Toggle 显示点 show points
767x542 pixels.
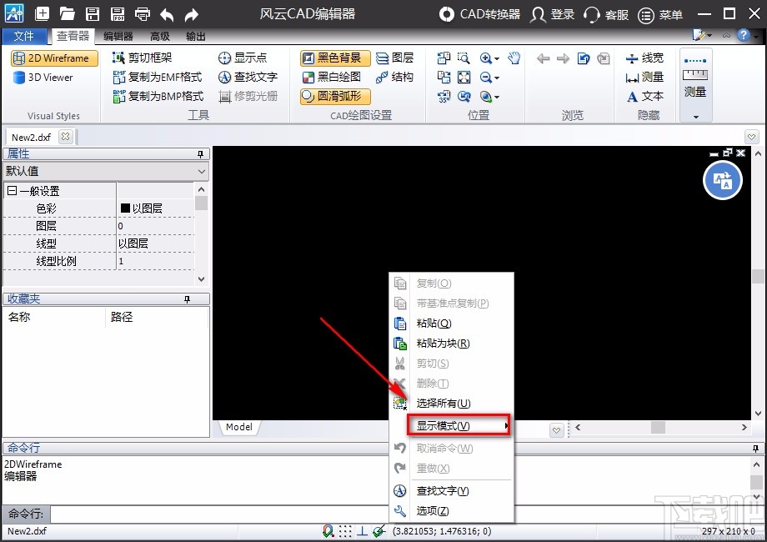(243, 58)
